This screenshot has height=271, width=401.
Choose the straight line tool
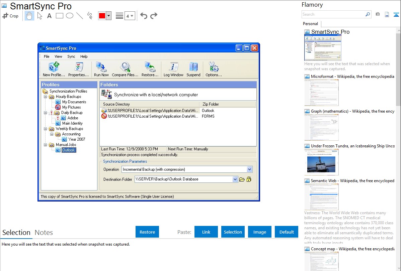pos(80,16)
